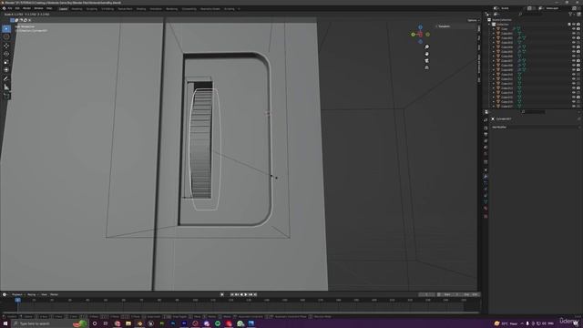Expand the Cube.012 row arrow

[x=494, y=84]
